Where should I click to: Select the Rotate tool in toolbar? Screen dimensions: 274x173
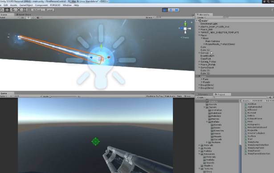tap(13, 10)
